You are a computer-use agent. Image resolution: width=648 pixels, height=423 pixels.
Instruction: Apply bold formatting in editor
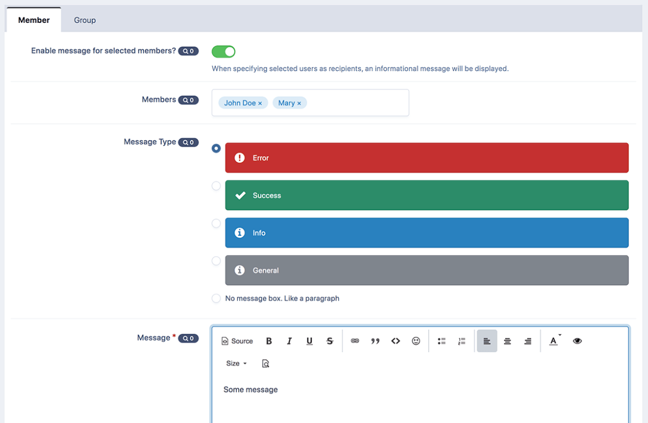click(x=269, y=341)
